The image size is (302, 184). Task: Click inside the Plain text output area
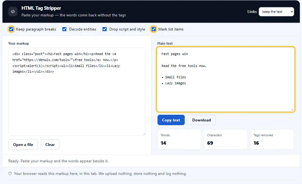(226, 79)
